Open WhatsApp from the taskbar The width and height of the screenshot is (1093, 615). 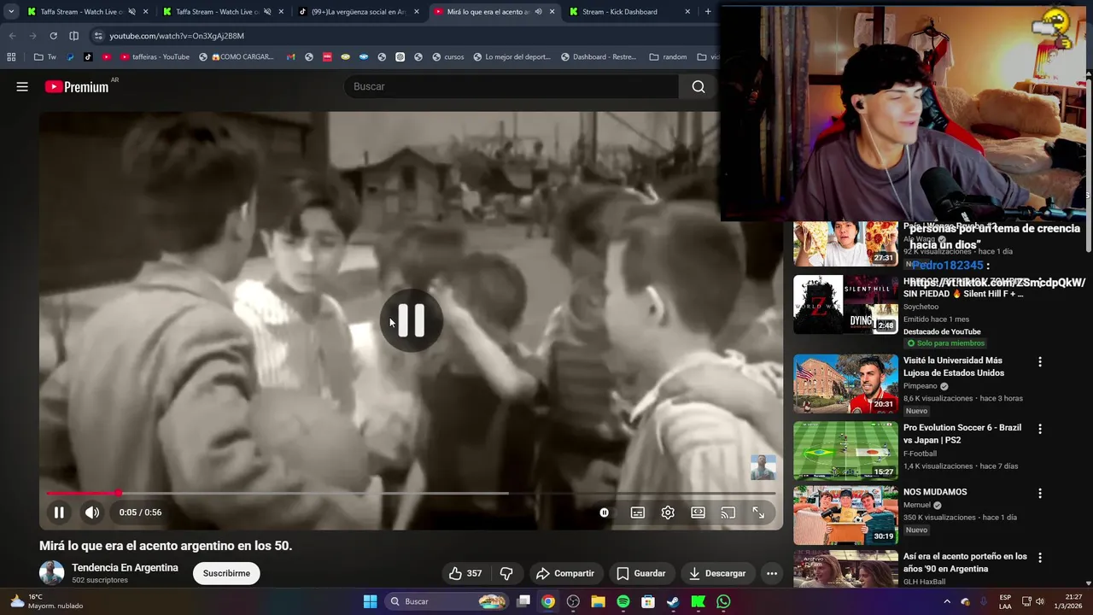723,601
